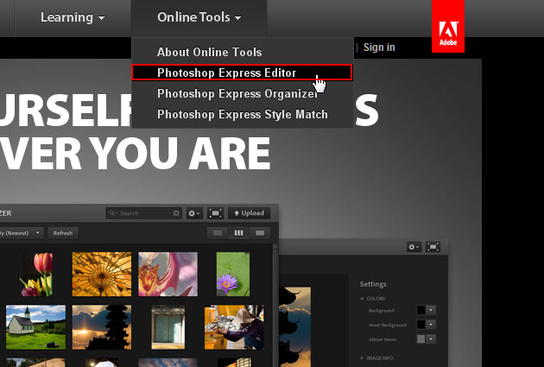Image resolution: width=544 pixels, height=367 pixels.
Task: Open organizer gear settings dropdown beside Search
Action: (194, 213)
